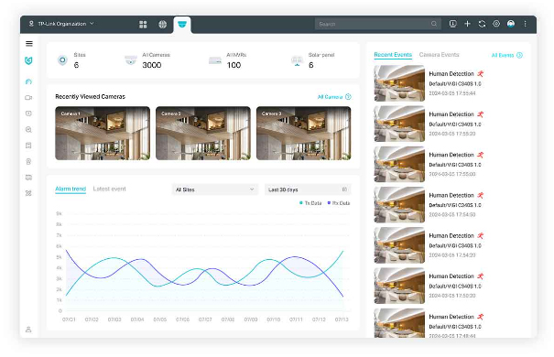Open the bookmark sidebar icon

(x=28, y=146)
